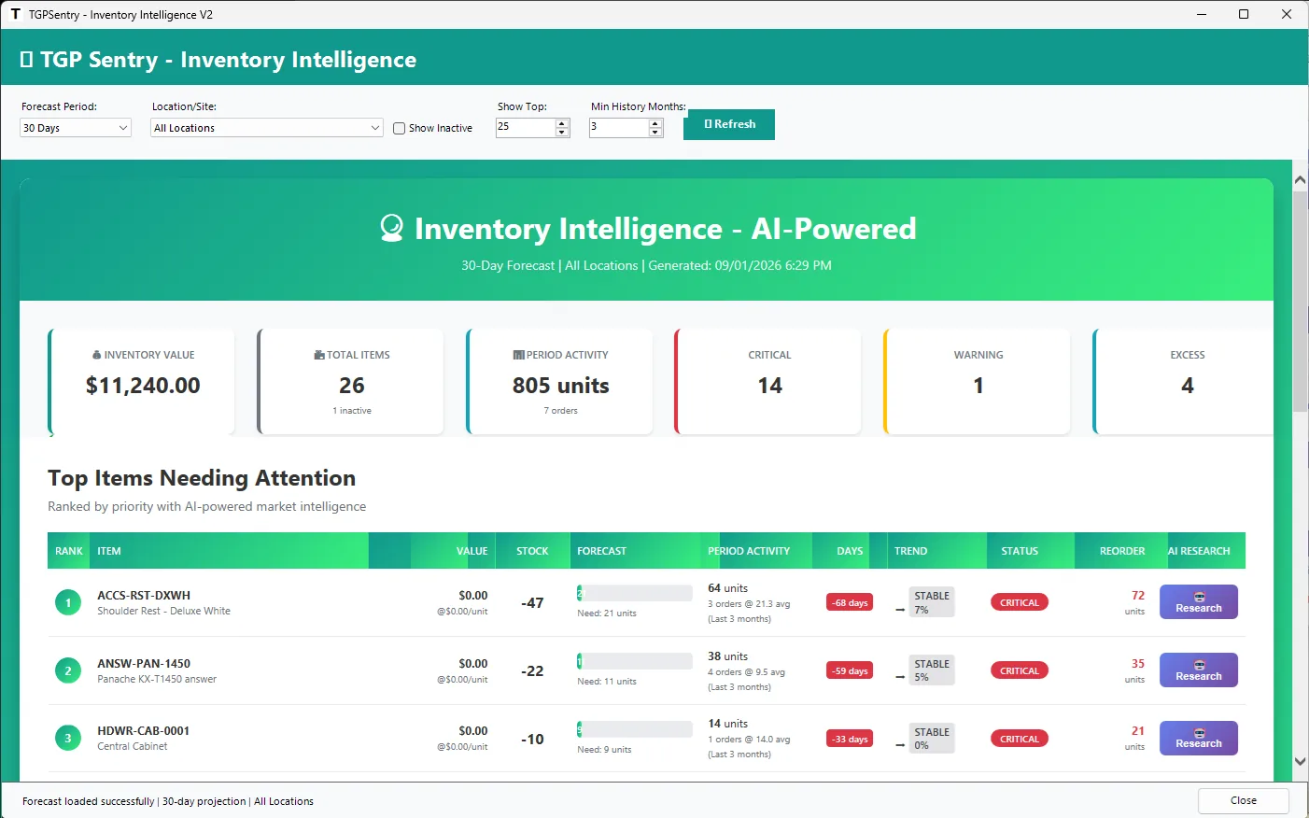Screen dimensions: 1309x818
Task: Click the REORDER column header
Action: click(x=1122, y=551)
